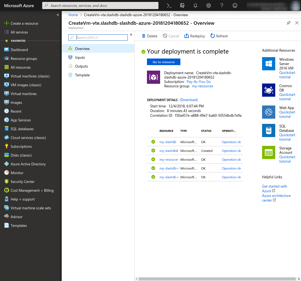Open the Inputs menu item
The image size is (301, 281).
[x=80, y=57]
